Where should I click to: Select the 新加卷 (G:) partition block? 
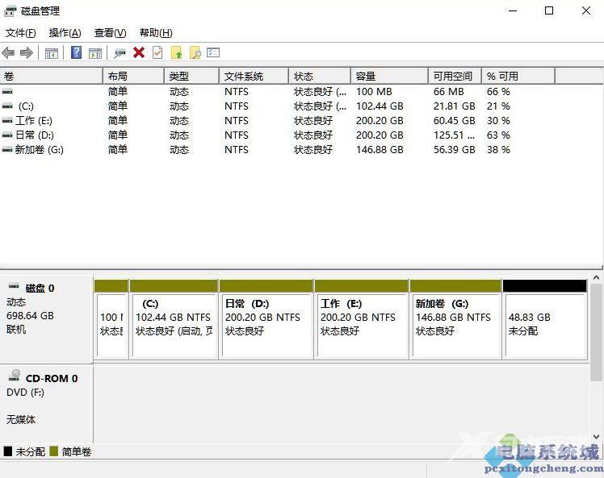(x=455, y=319)
